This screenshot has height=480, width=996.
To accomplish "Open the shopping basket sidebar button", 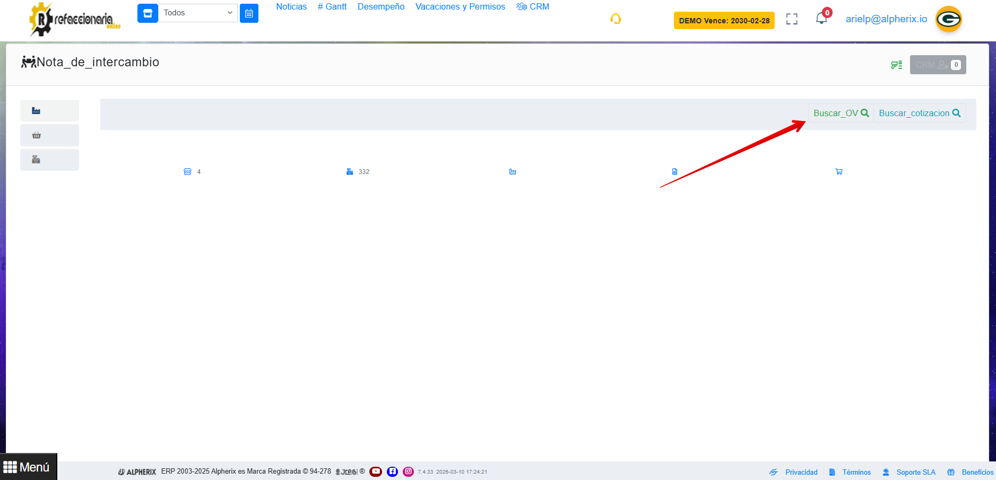I will [36, 135].
